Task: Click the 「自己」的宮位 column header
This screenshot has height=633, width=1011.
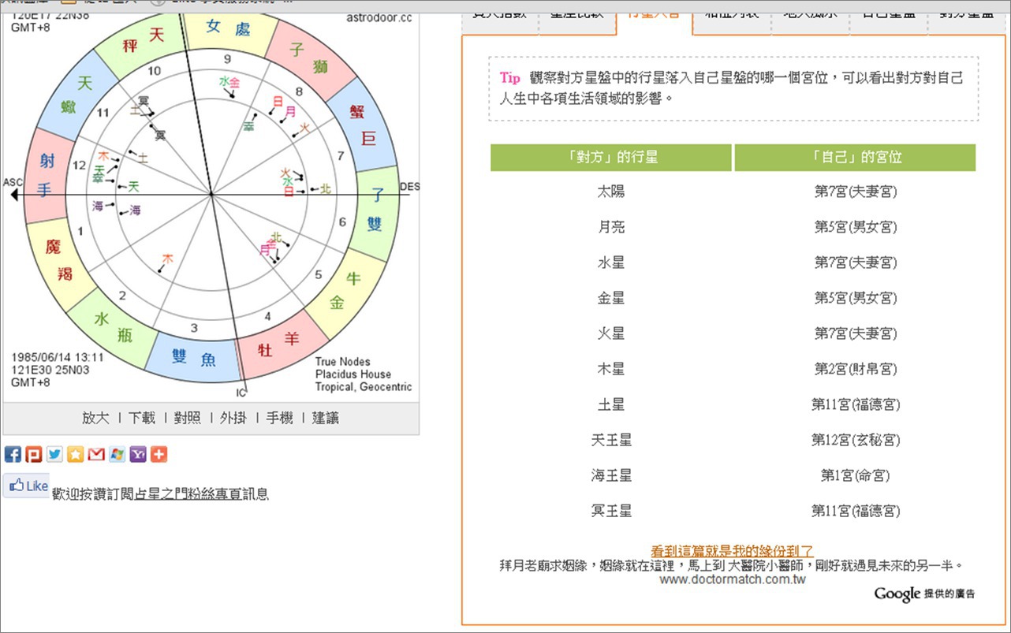Action: tap(856, 157)
